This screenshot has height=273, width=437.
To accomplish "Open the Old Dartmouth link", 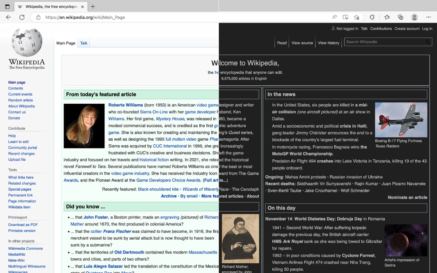I will [129, 253].
